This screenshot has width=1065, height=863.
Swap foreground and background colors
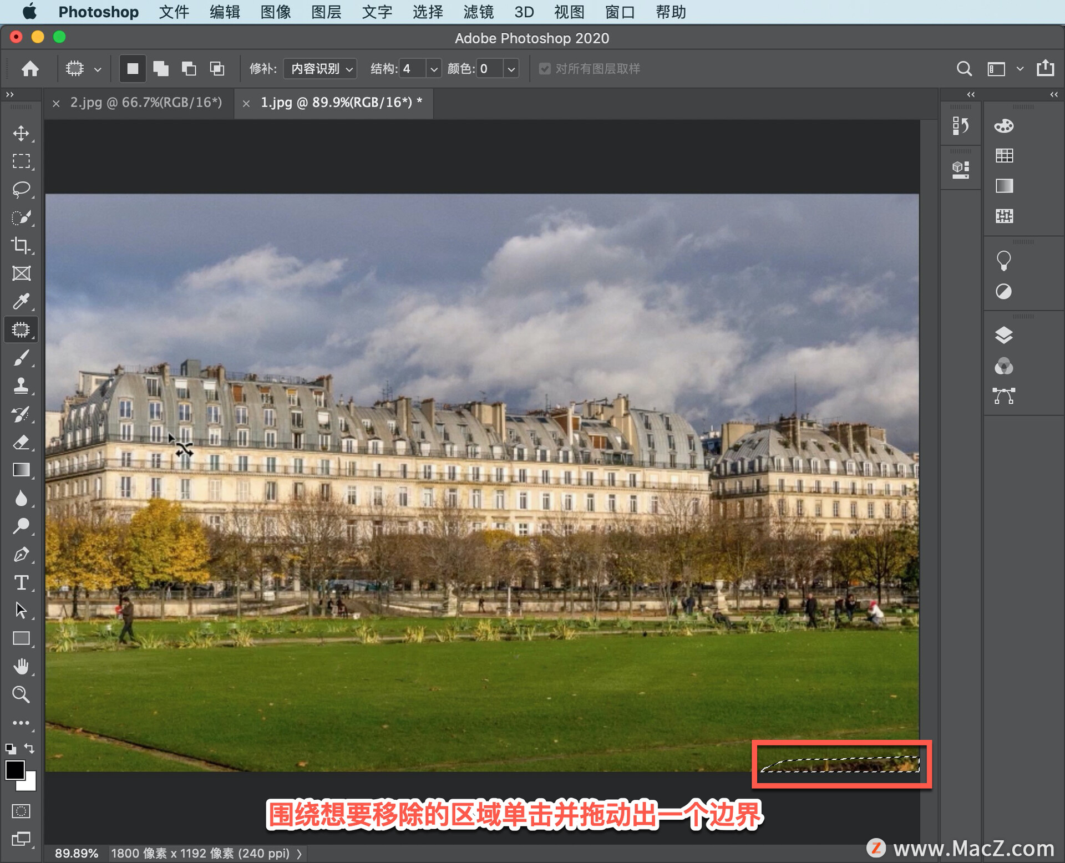tap(30, 748)
